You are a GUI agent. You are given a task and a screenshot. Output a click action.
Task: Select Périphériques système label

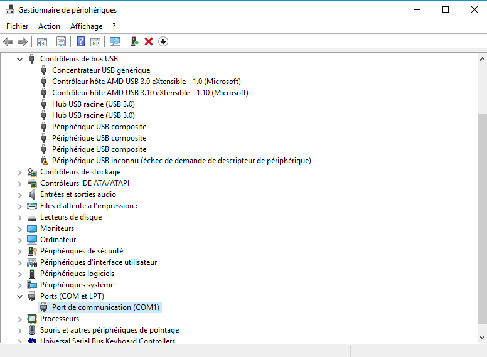pyautogui.click(x=77, y=285)
